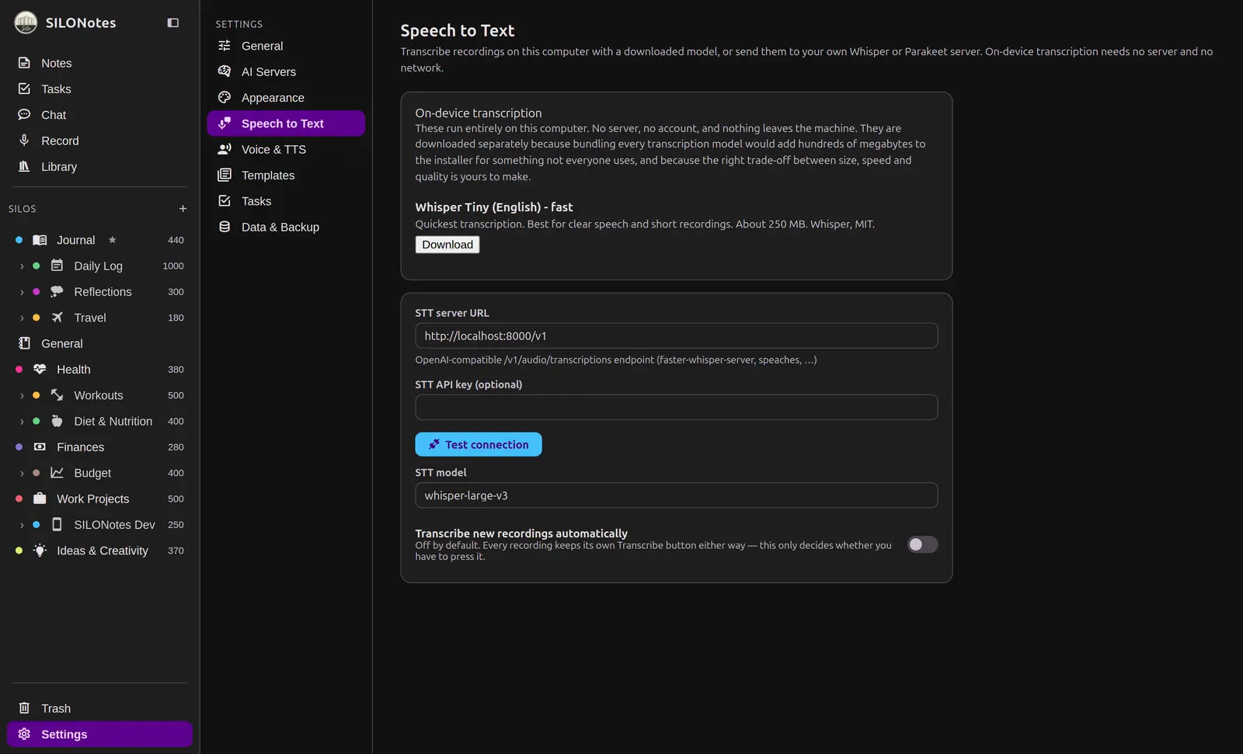Click the Appearance palette icon
This screenshot has width=1243, height=754.
pos(225,97)
